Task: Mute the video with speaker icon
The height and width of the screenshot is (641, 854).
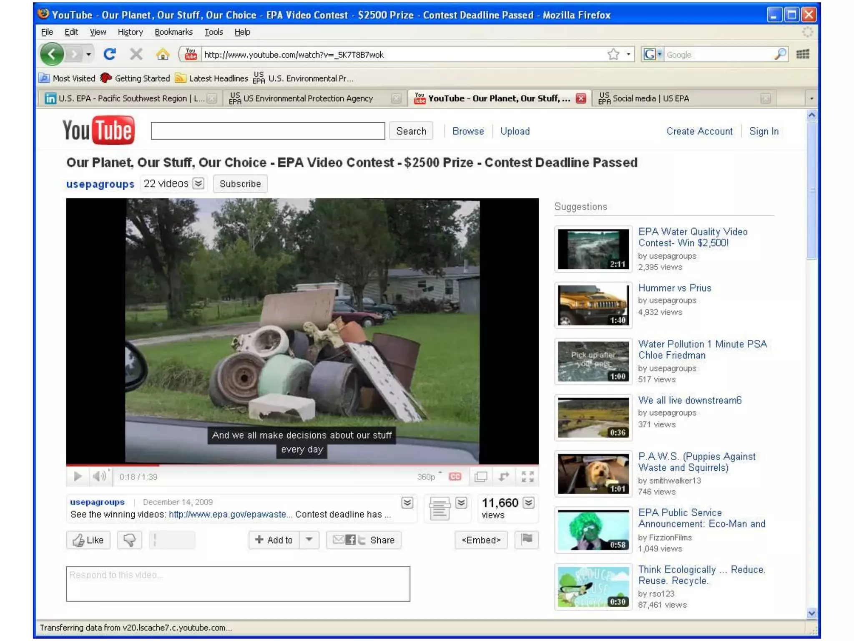Action: point(100,476)
